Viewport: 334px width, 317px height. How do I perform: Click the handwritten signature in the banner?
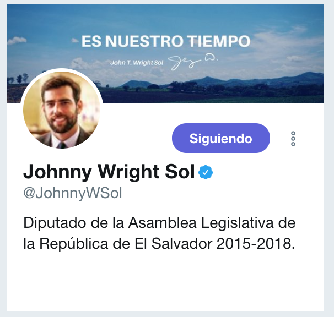pyautogui.click(x=193, y=62)
